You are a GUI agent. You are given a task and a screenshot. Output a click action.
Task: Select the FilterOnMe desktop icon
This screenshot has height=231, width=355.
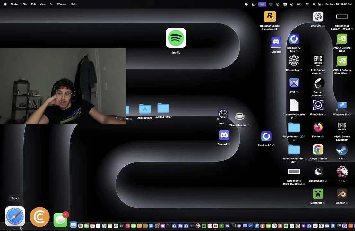pyautogui.click(x=318, y=105)
